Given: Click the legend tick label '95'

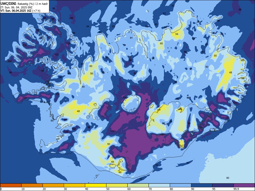Looking at the screenshot, I should (x=214, y=189).
